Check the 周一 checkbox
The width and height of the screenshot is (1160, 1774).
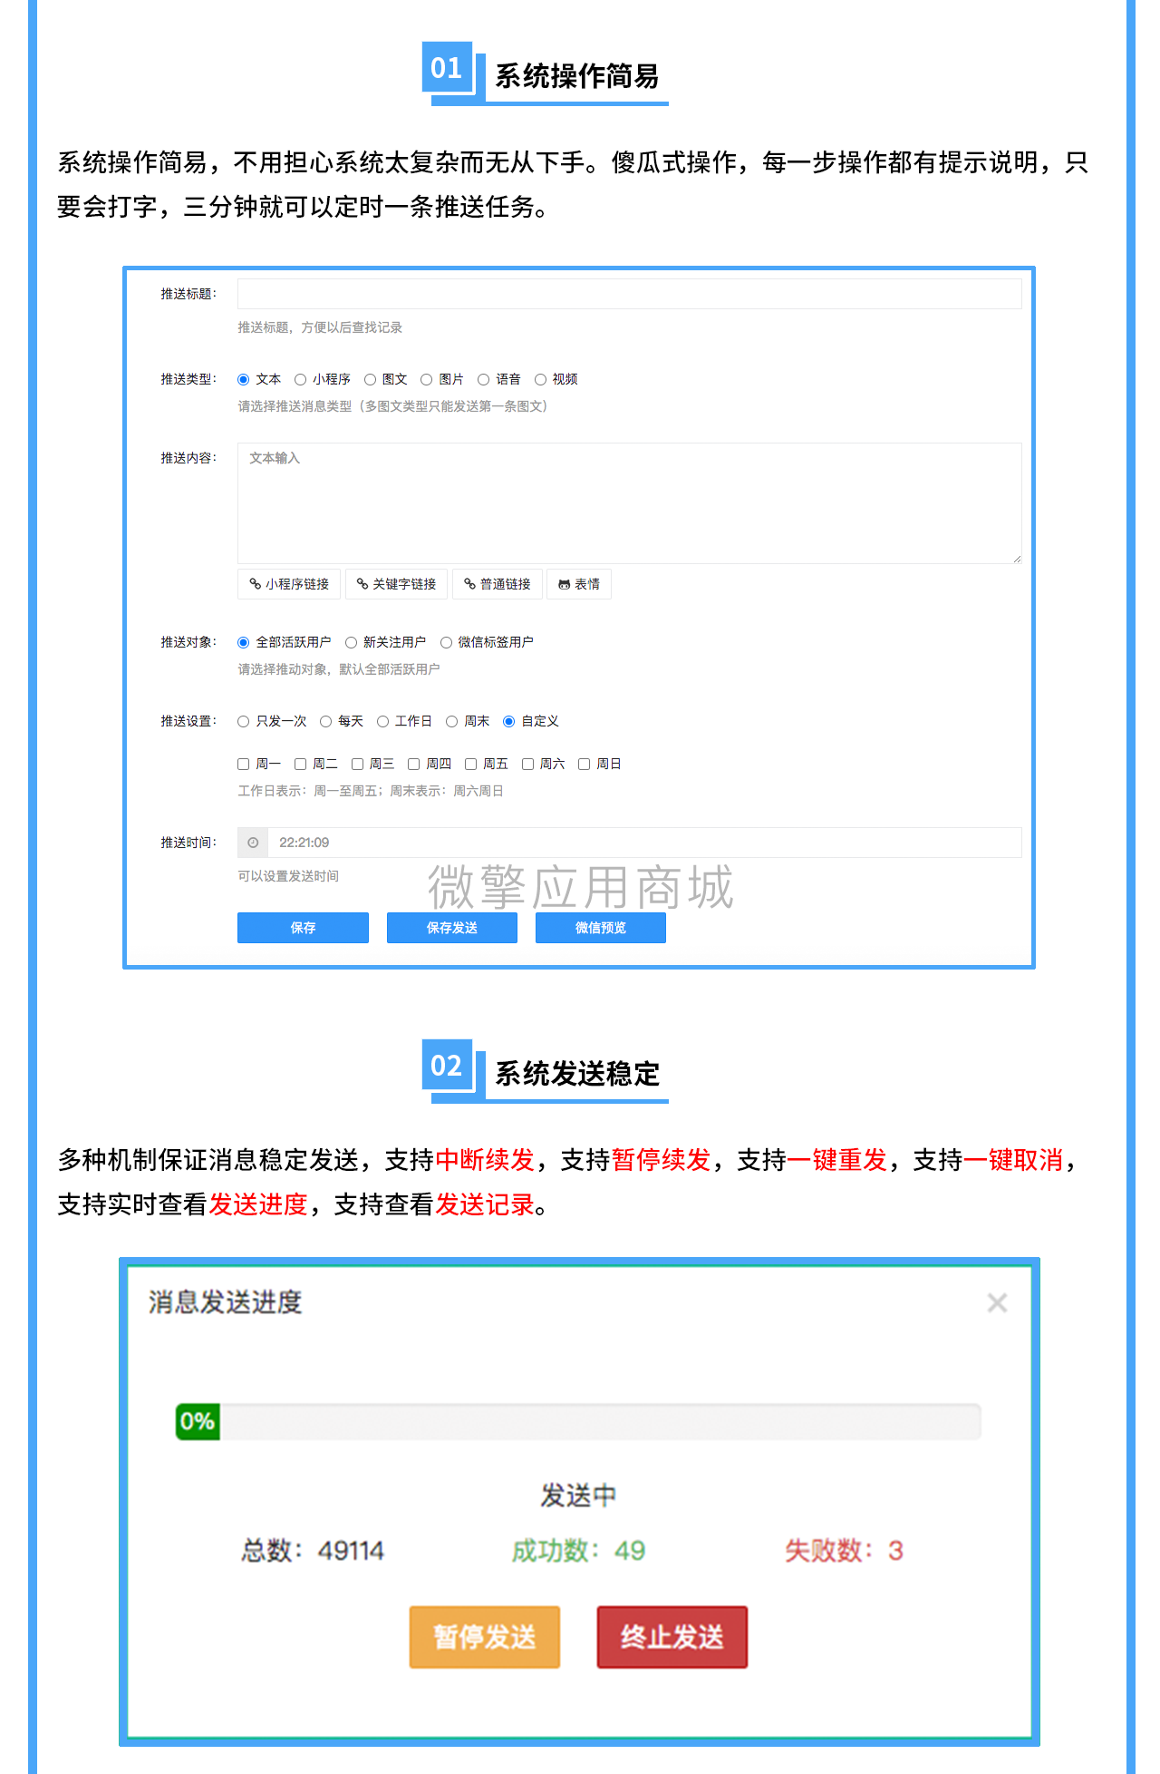point(243,764)
